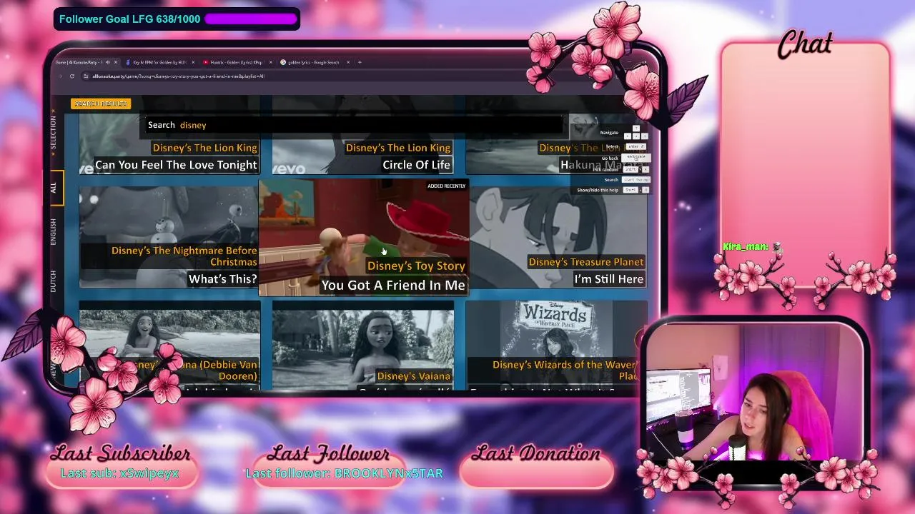Click Show/hide this help text

point(598,190)
